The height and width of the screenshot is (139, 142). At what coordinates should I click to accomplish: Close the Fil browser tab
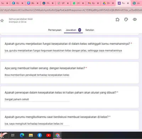(x=53, y=3)
